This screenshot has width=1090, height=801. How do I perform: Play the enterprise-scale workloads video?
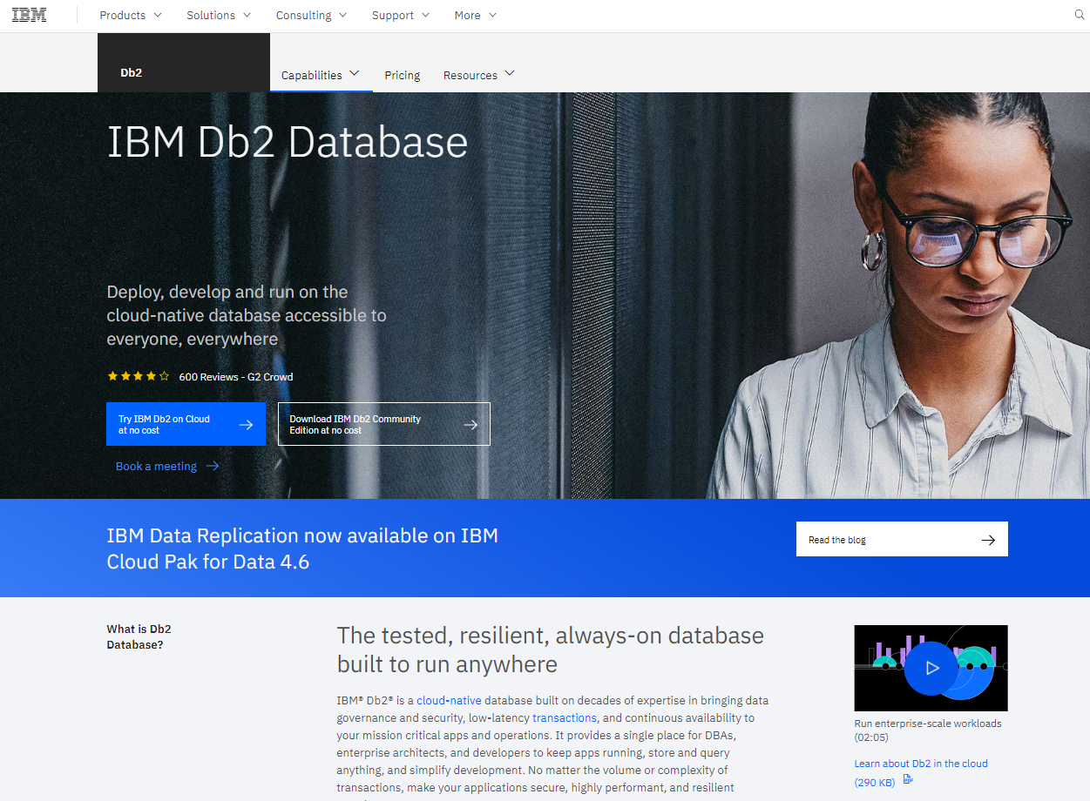tap(931, 668)
